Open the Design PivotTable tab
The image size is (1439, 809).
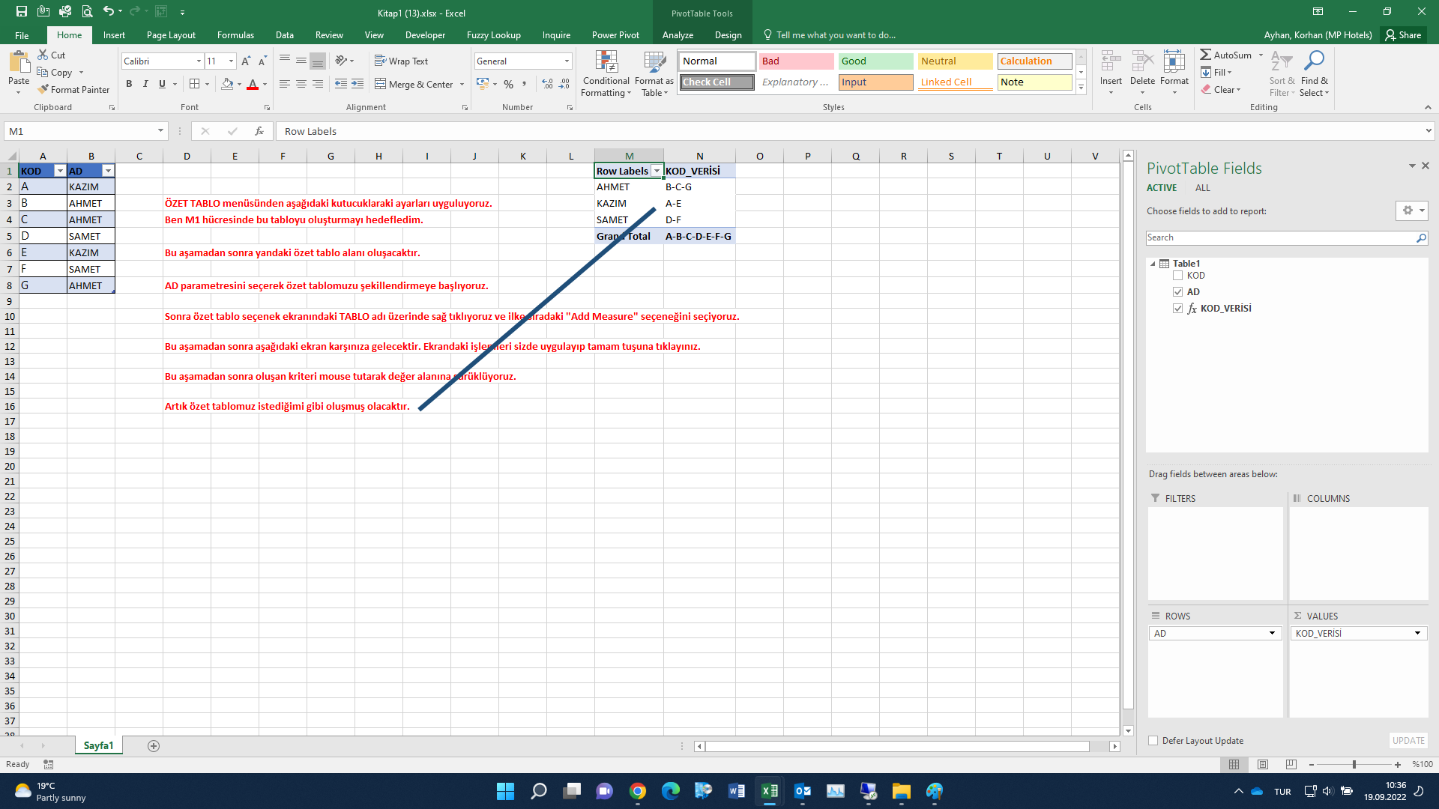click(x=728, y=35)
